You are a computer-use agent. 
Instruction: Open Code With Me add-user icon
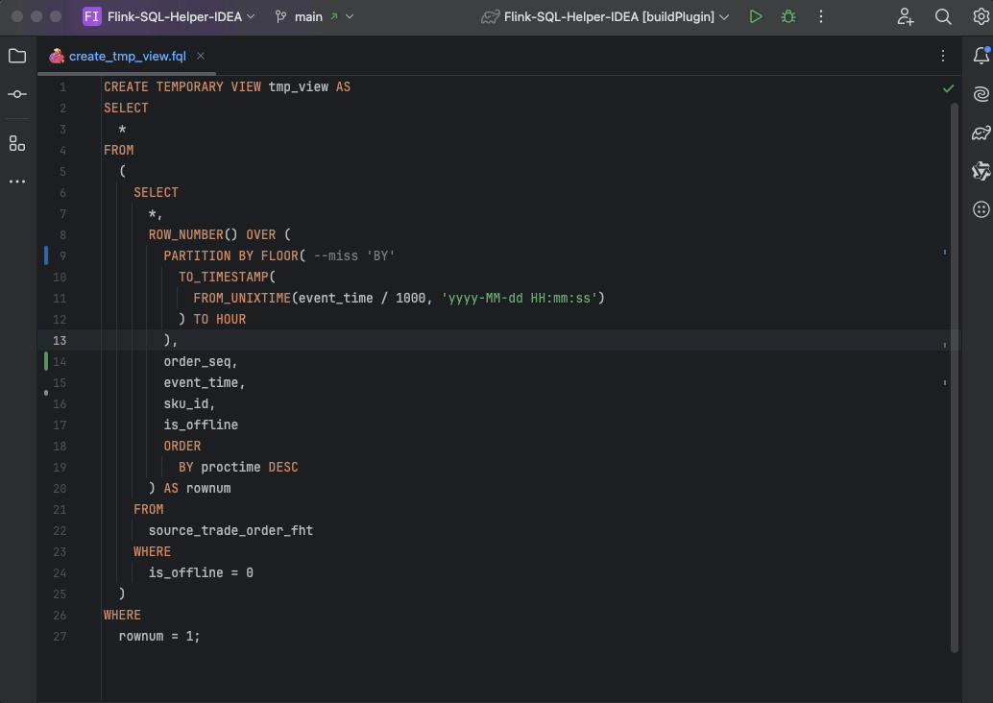(x=906, y=16)
